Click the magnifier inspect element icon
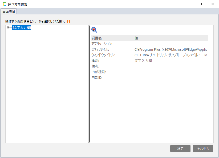The width and height of the screenshot is (219, 158). point(94,30)
